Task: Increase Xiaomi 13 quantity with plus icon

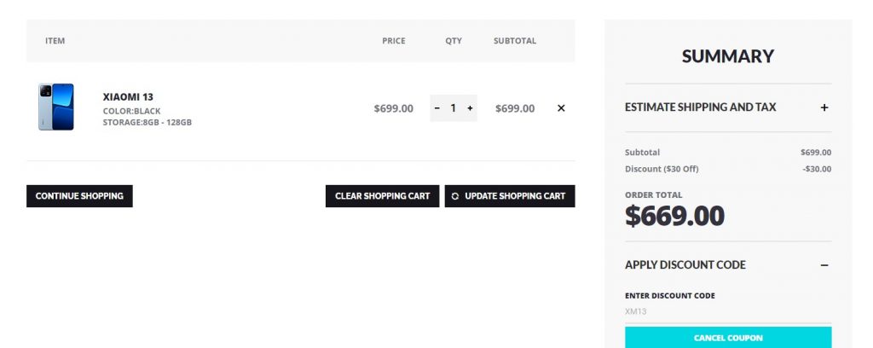Action: pos(470,108)
